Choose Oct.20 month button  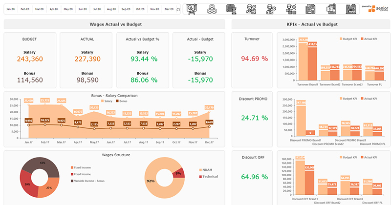tap(140, 9)
